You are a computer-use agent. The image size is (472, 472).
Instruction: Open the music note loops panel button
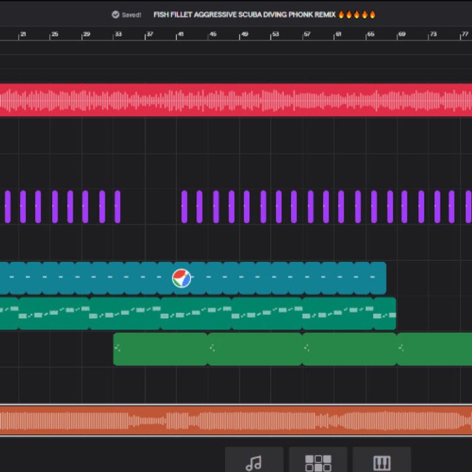[x=254, y=459]
